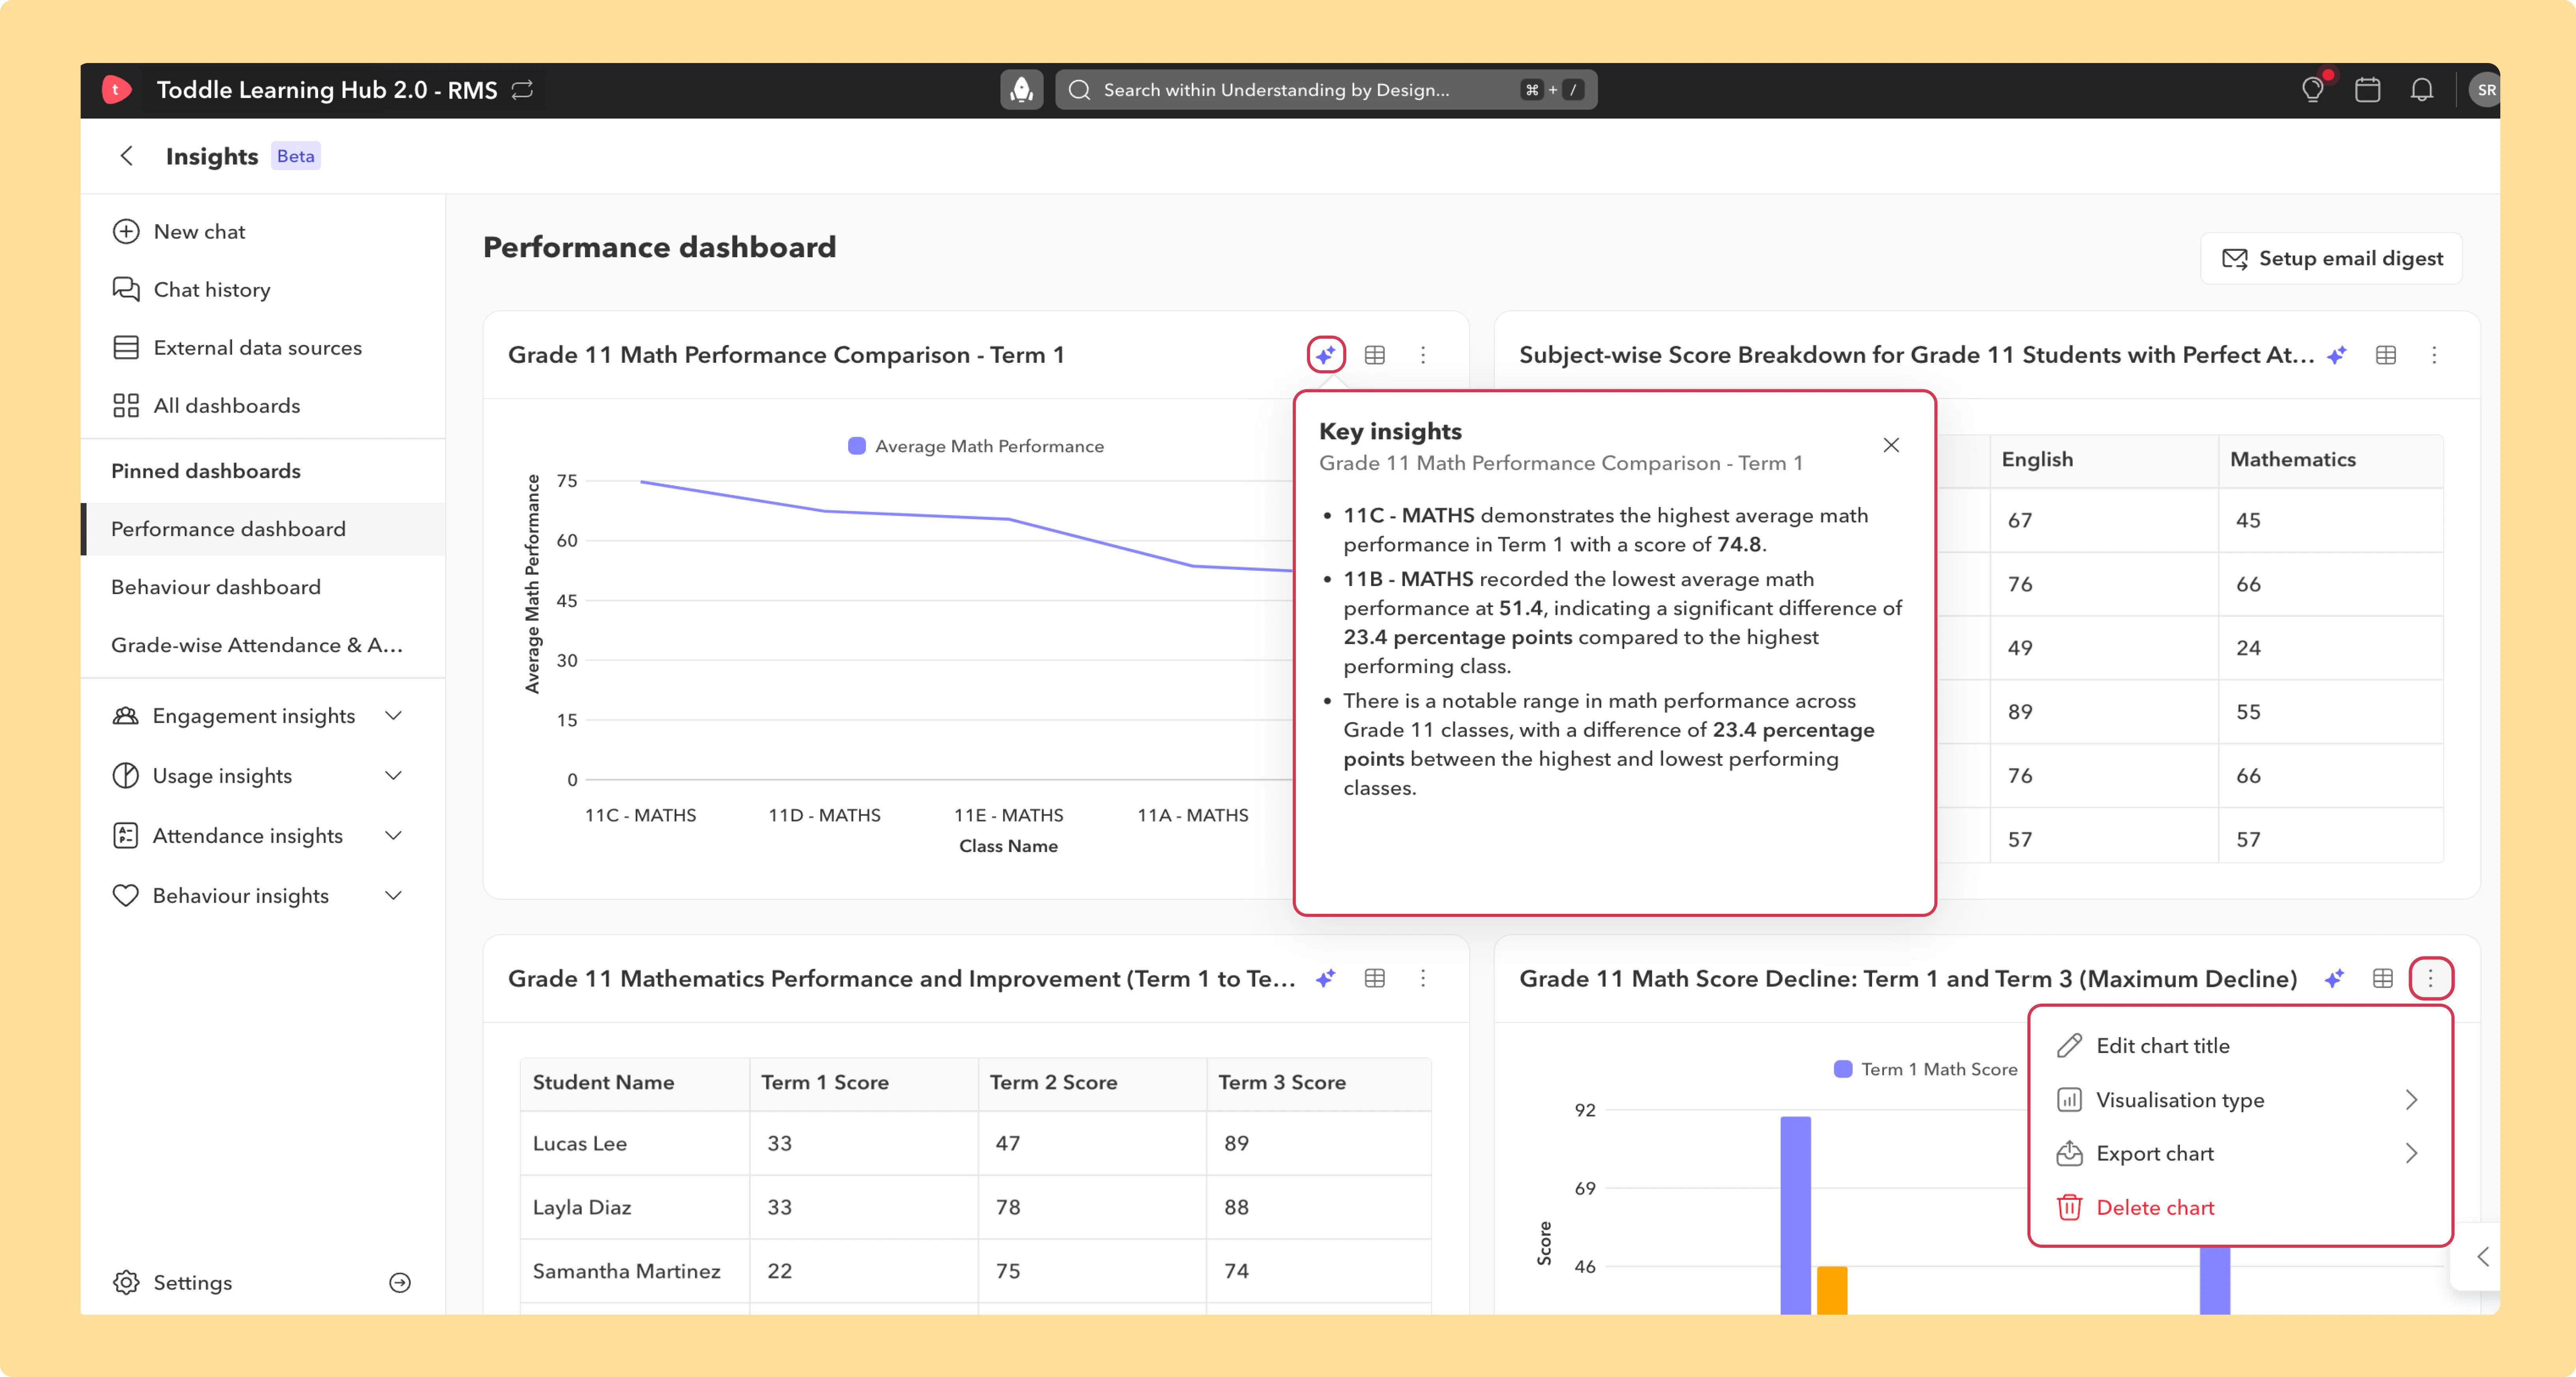Click Setup email digest button

coord(2331,259)
